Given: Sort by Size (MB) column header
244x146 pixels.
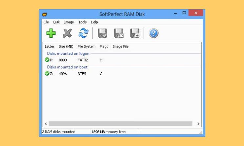Looking at the screenshot, I should click(x=66, y=46).
